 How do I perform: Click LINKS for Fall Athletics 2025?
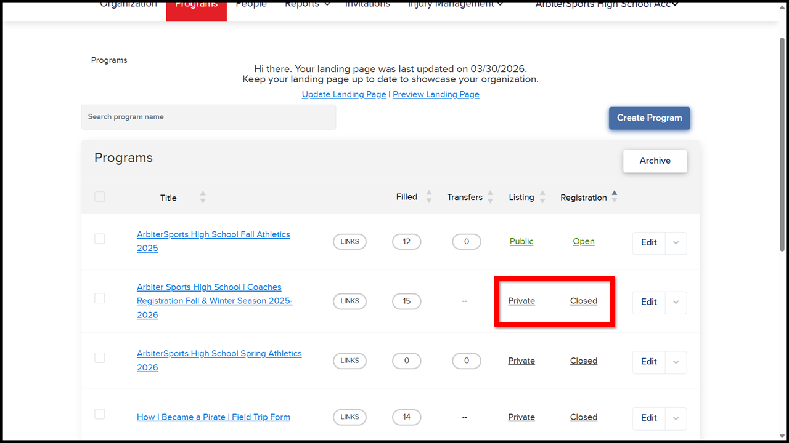[x=350, y=242]
